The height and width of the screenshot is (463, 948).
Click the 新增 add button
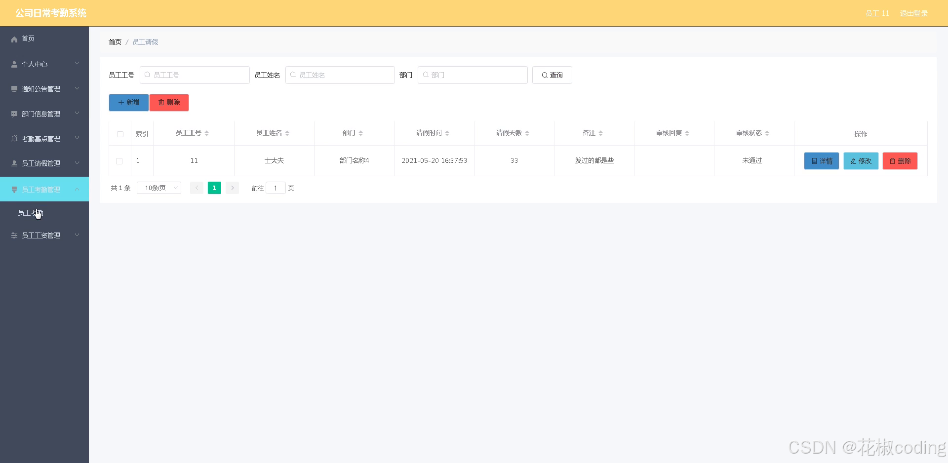tap(128, 102)
